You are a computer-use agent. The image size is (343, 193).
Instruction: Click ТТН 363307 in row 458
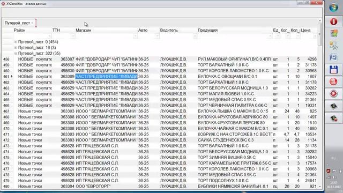[68, 59]
